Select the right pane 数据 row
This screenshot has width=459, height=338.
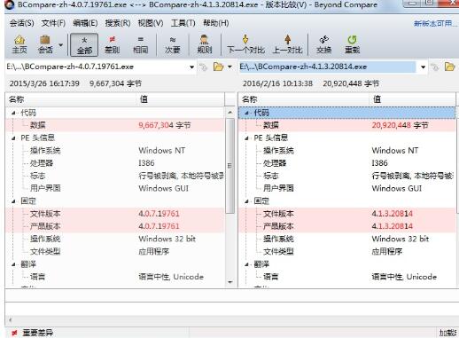pyautogui.click(x=347, y=125)
